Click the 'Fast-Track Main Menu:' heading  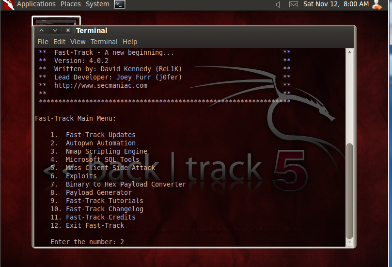click(76, 119)
